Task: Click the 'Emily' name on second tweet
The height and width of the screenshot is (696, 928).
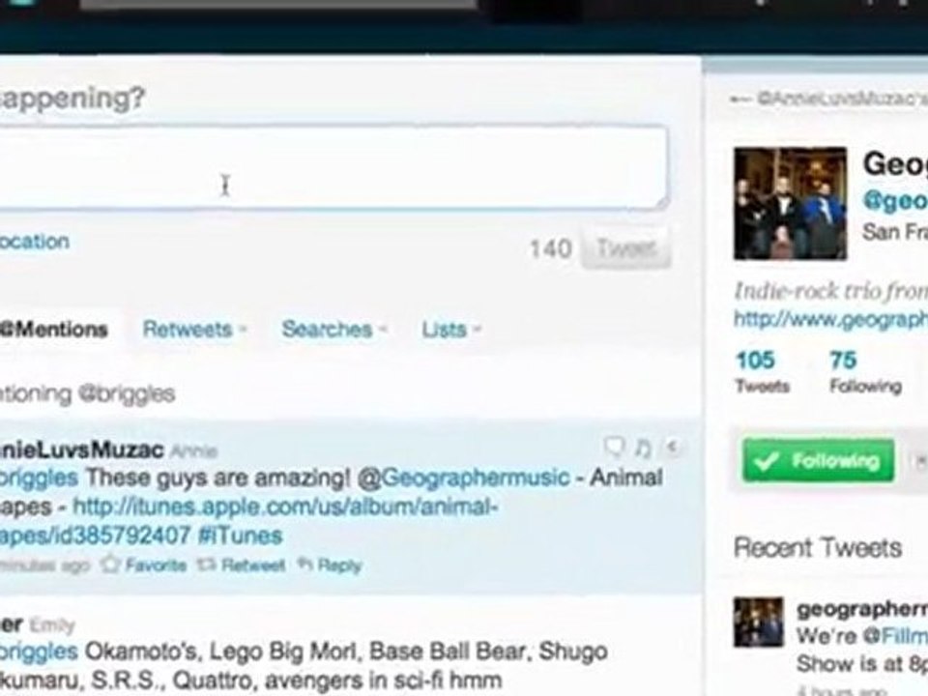Action: pyautogui.click(x=52, y=625)
